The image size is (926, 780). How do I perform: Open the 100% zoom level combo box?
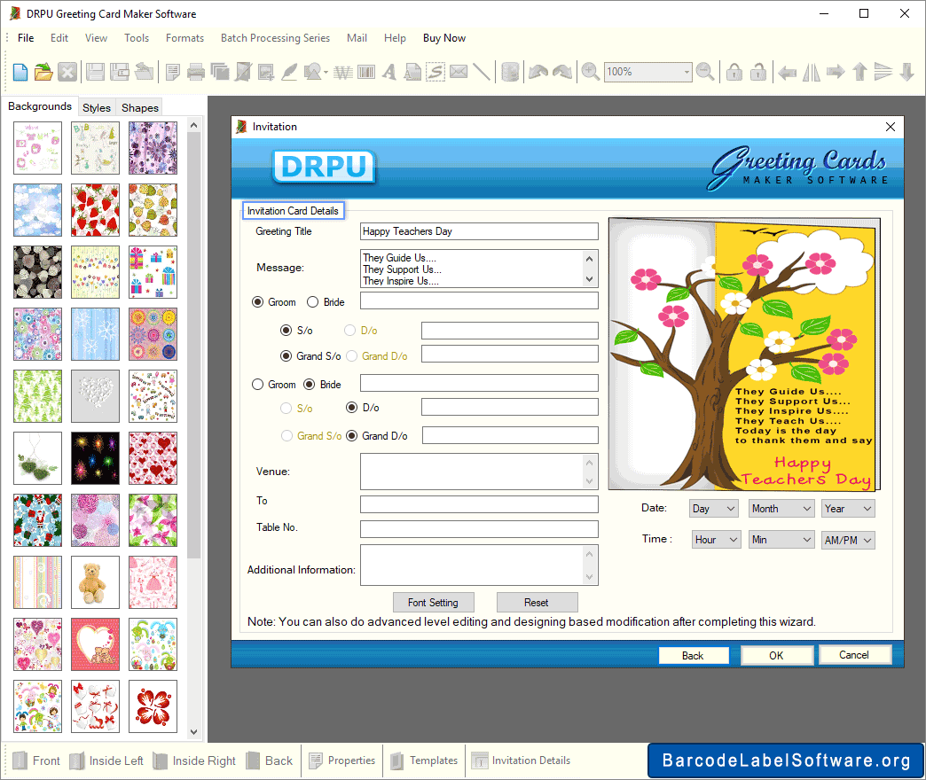(x=647, y=72)
